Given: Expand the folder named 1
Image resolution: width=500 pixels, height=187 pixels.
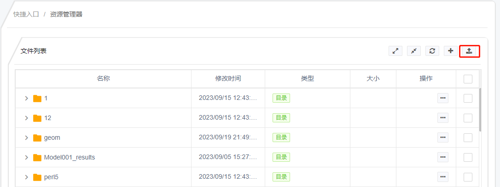Looking at the screenshot, I should (x=26, y=99).
